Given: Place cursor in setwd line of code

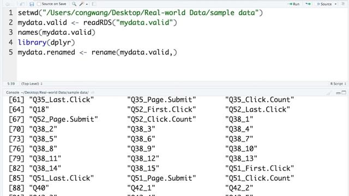Looking at the screenshot, I should [140, 13].
